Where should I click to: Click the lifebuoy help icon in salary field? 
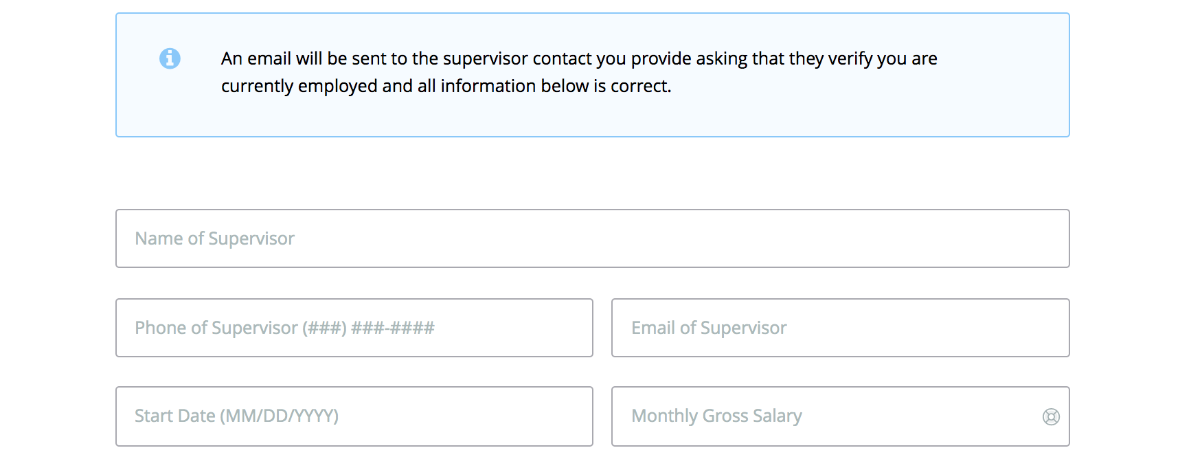(1051, 416)
